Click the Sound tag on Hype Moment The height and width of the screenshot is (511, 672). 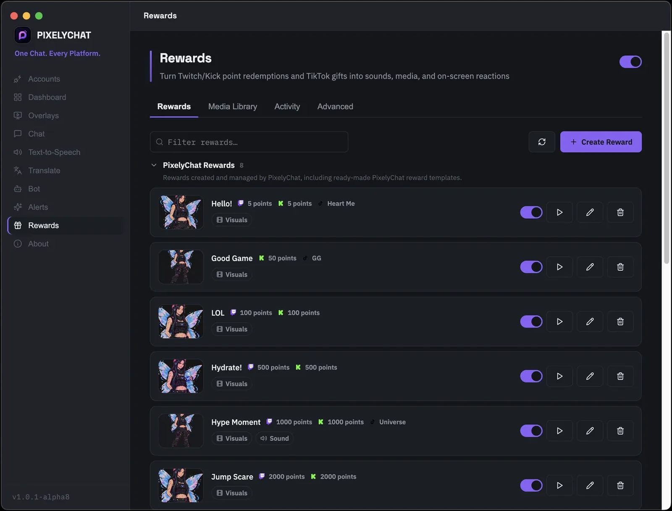point(274,438)
